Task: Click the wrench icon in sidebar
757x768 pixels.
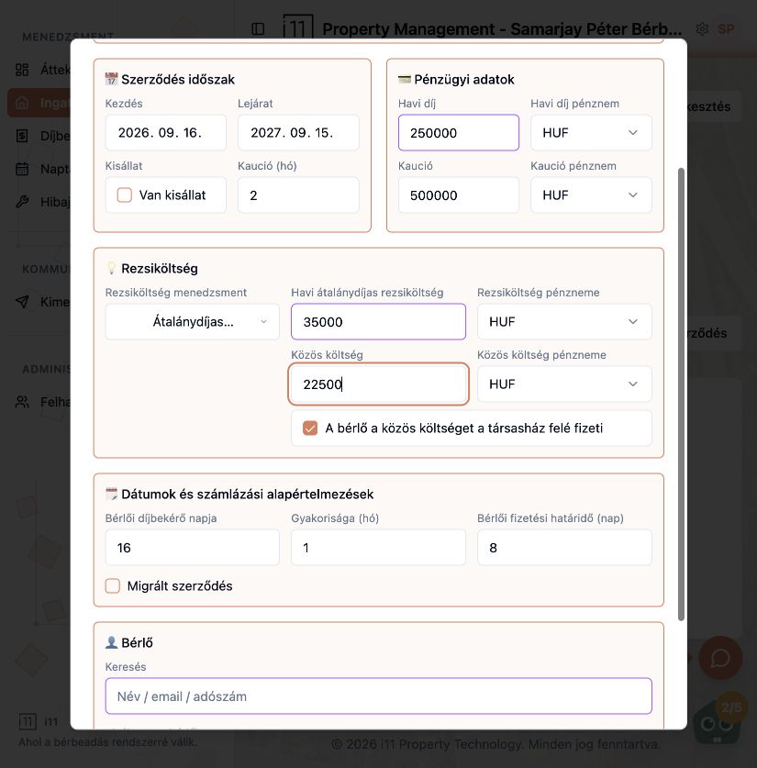Action: point(22,202)
